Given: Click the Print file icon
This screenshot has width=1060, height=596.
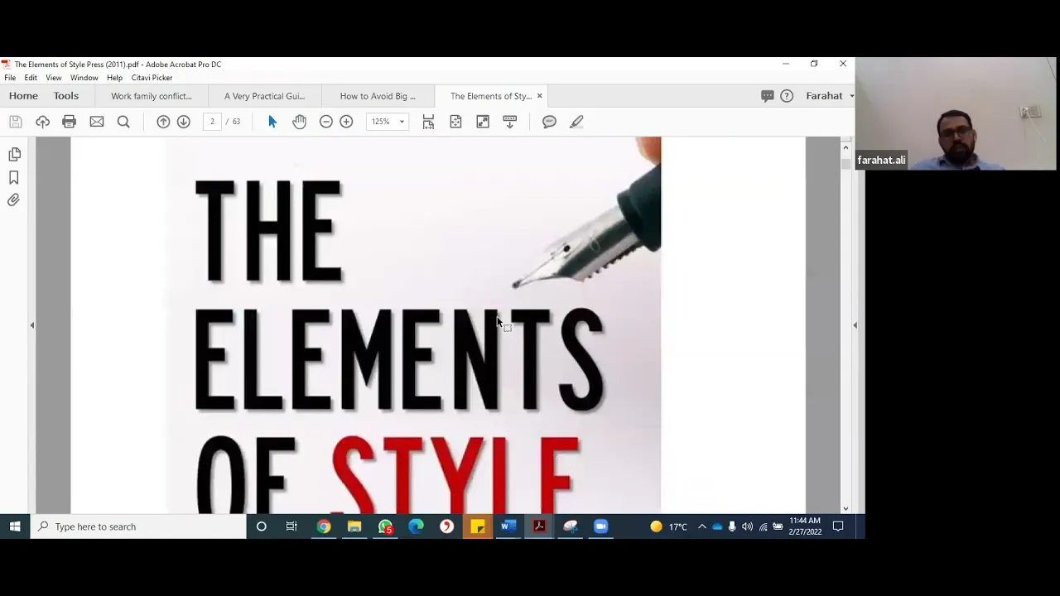Looking at the screenshot, I should pyautogui.click(x=69, y=122).
